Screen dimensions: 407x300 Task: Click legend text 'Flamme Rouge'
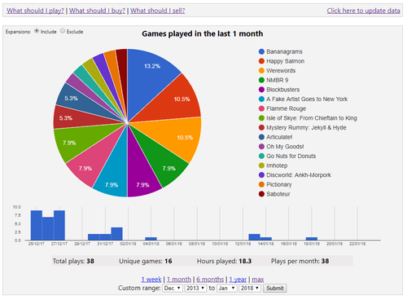click(x=286, y=108)
